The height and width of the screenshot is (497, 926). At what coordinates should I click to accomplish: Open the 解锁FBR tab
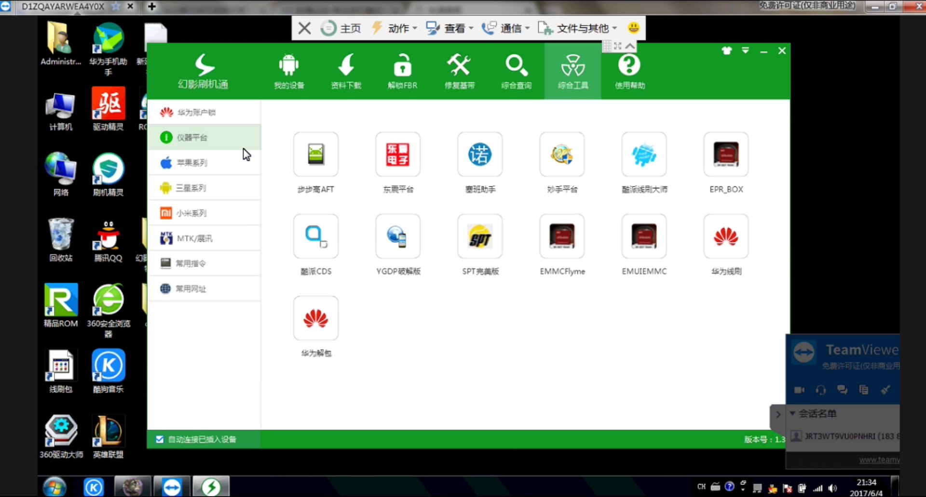tap(403, 71)
